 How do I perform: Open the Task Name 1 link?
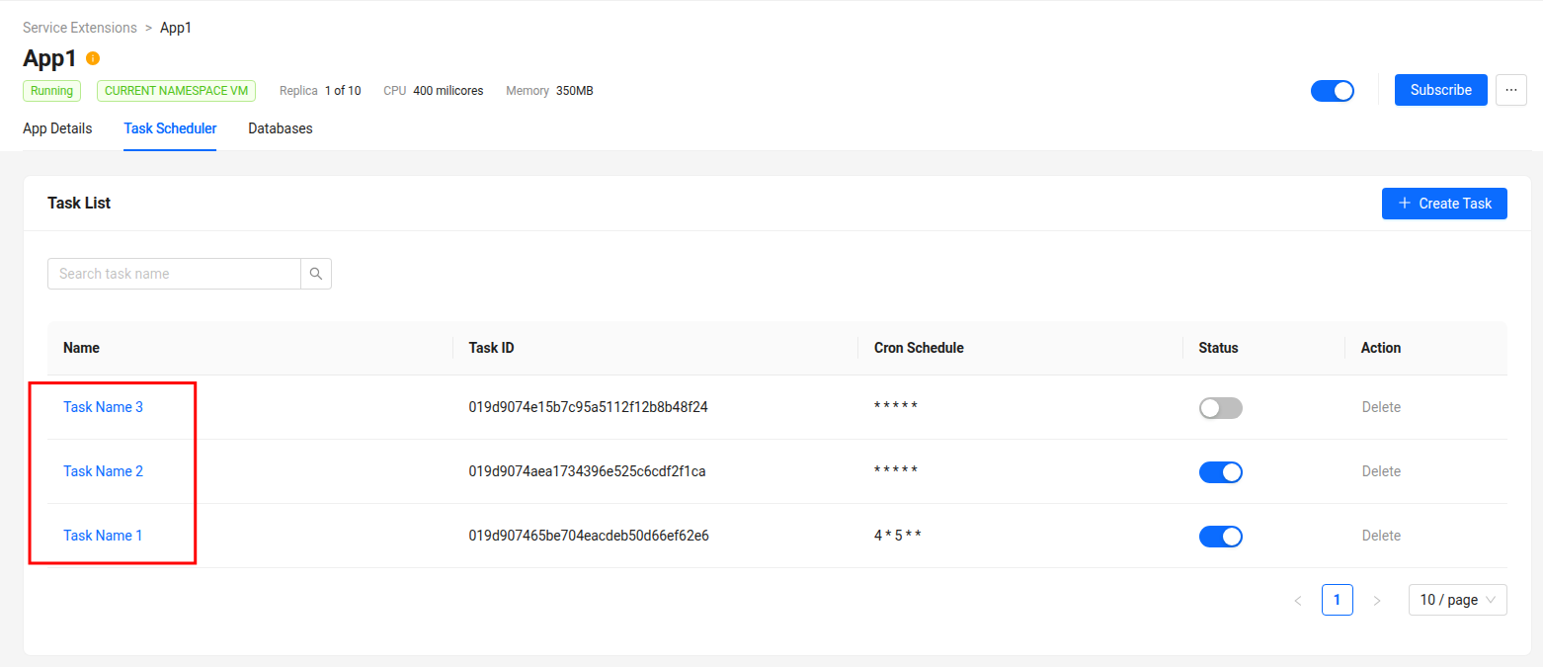click(x=103, y=536)
